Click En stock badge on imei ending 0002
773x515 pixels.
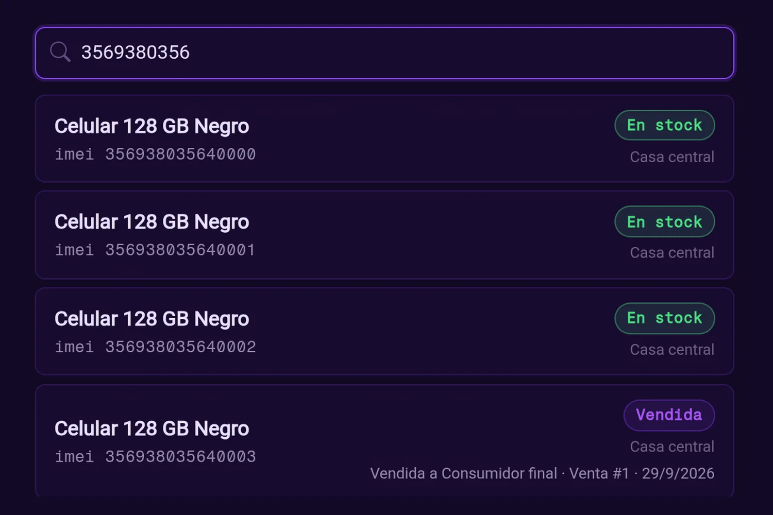pyautogui.click(x=665, y=318)
